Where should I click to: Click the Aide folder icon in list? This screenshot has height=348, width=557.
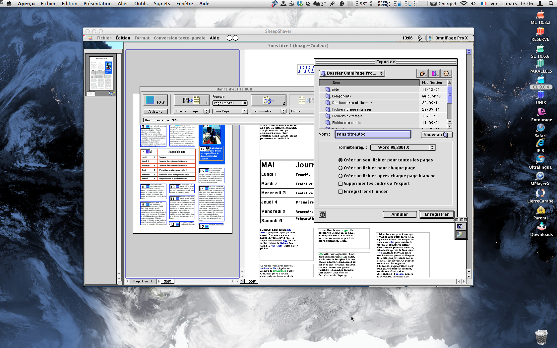click(x=328, y=89)
